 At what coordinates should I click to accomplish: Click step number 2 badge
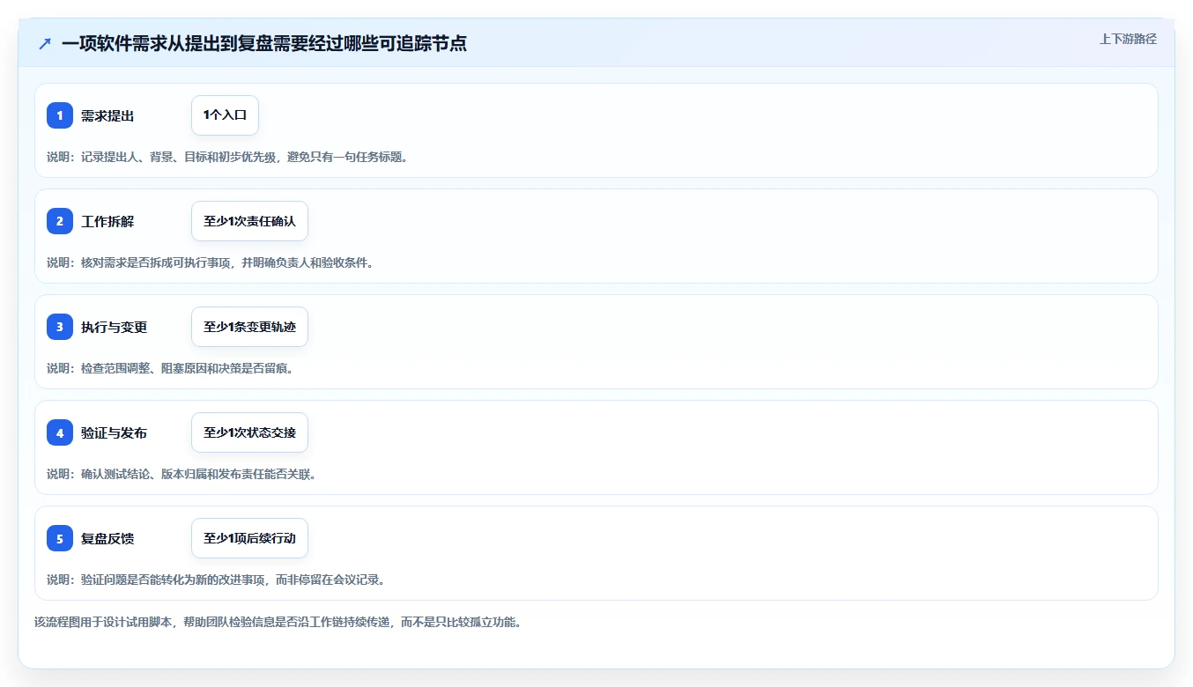(x=60, y=221)
